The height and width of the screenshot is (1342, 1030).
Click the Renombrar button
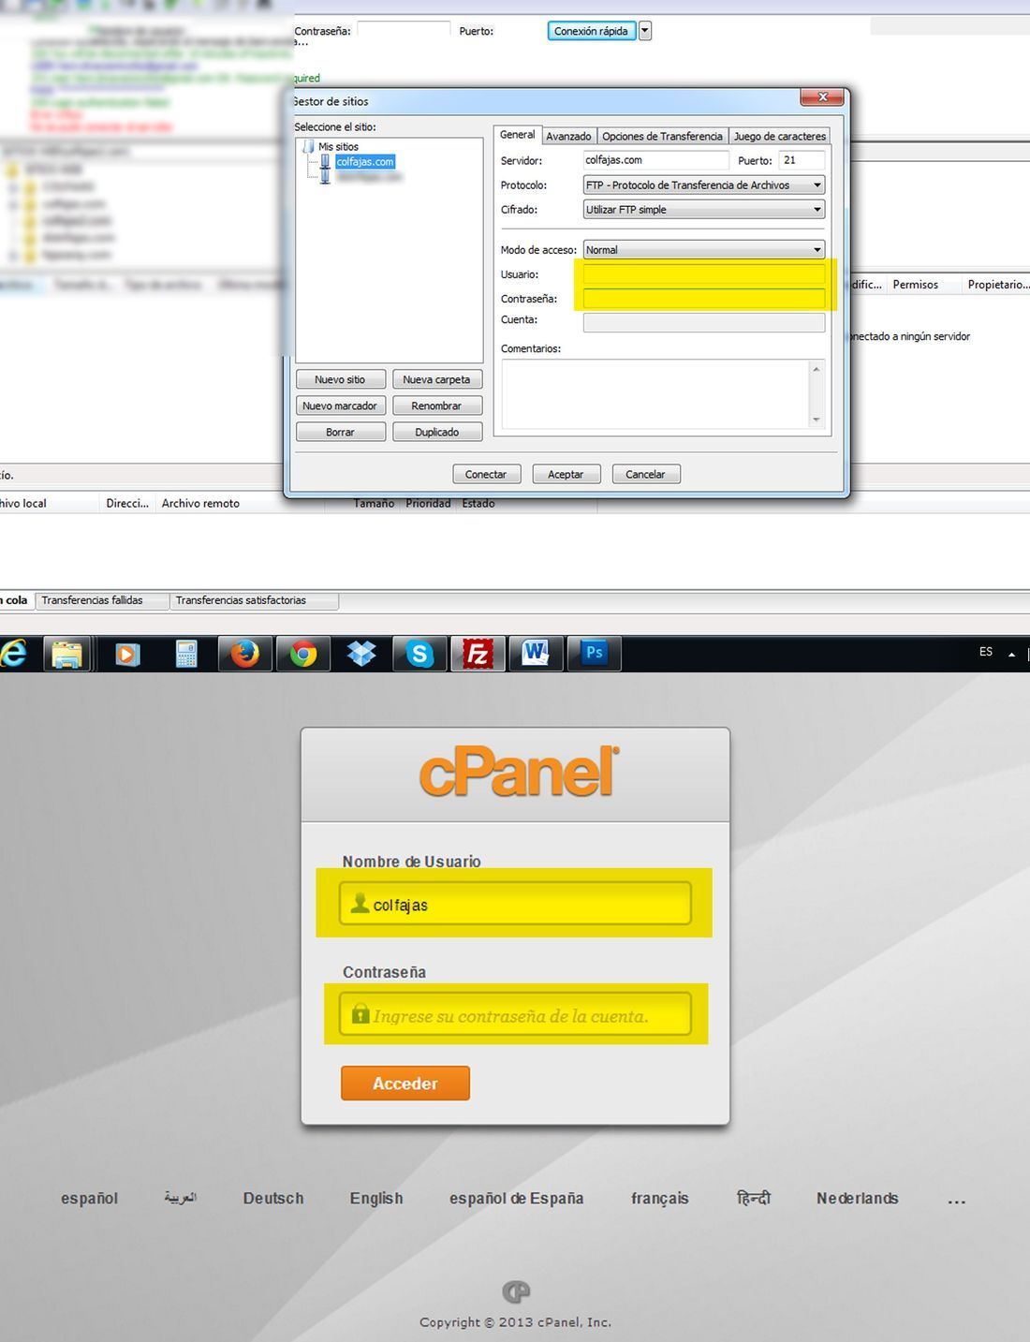tap(437, 406)
